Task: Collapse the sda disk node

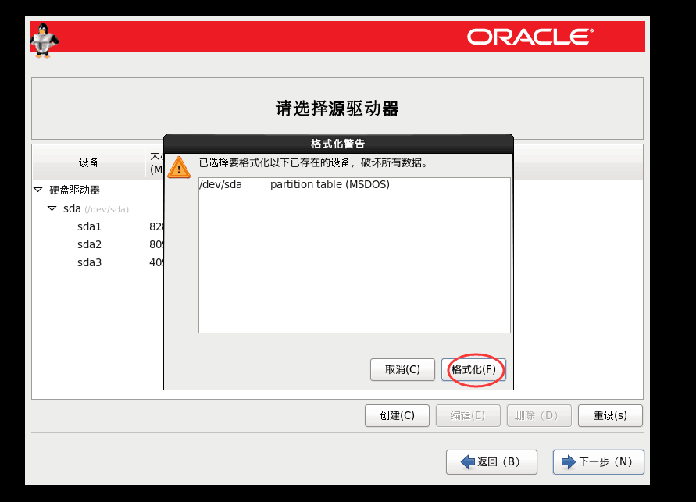Action: (x=52, y=208)
